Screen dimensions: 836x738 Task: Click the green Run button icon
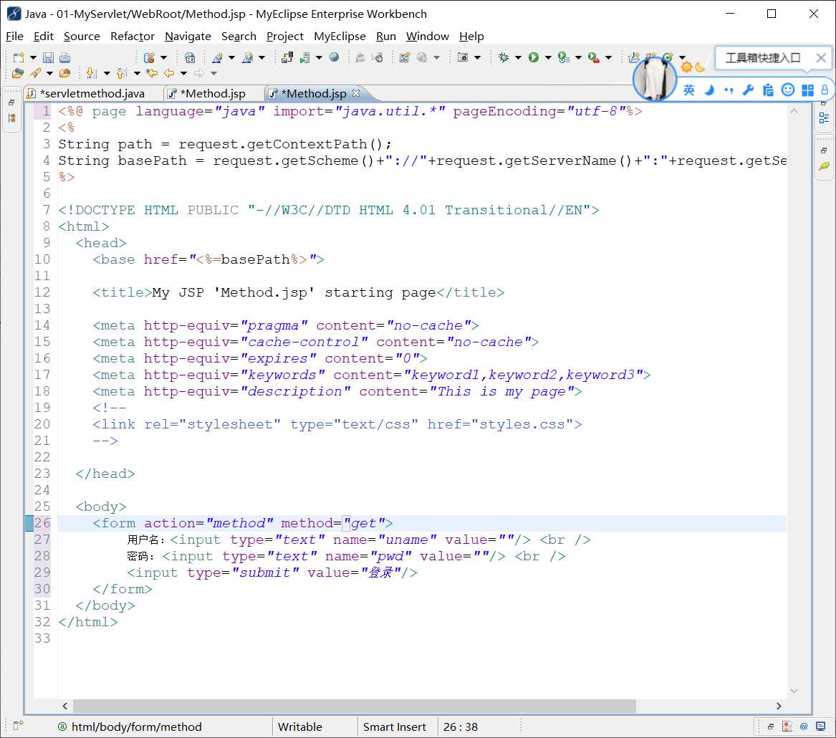[x=534, y=57]
